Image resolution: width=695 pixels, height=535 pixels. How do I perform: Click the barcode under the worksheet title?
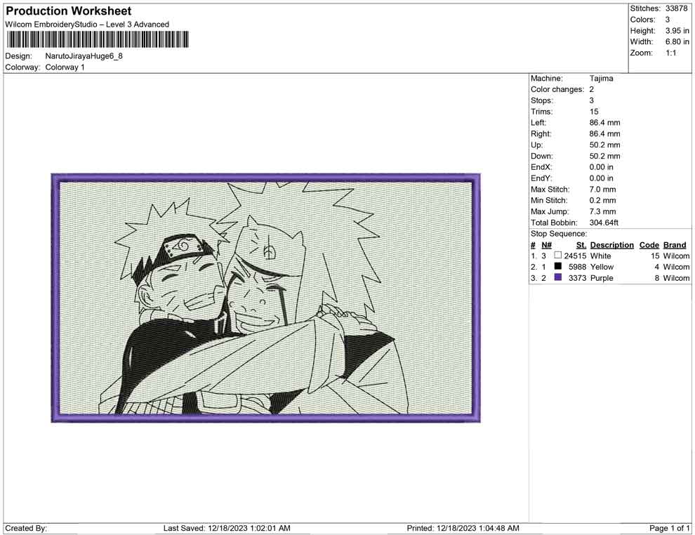pyautogui.click(x=97, y=39)
